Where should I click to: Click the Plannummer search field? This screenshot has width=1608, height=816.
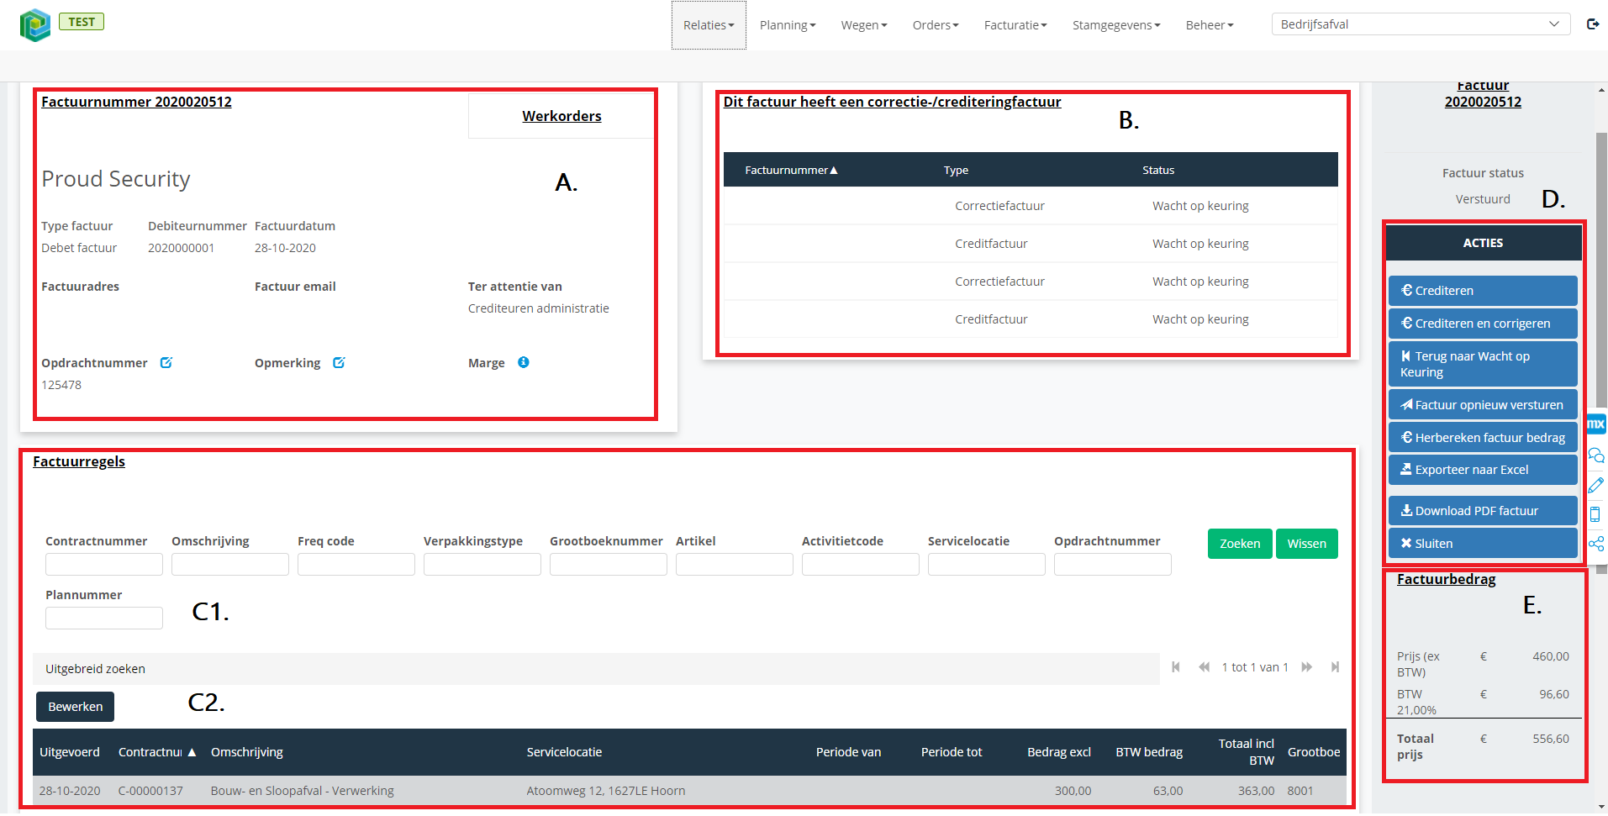[104, 619]
